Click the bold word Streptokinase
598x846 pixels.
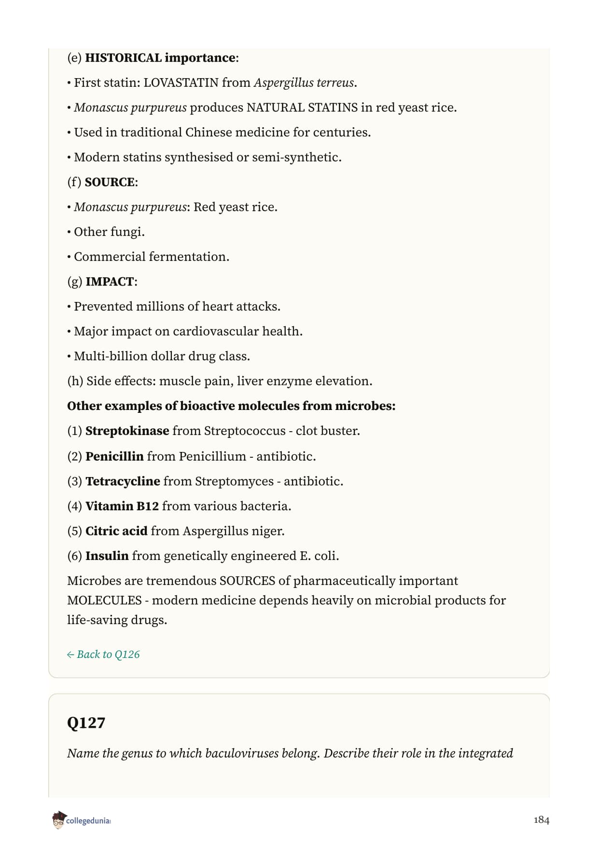127,431
